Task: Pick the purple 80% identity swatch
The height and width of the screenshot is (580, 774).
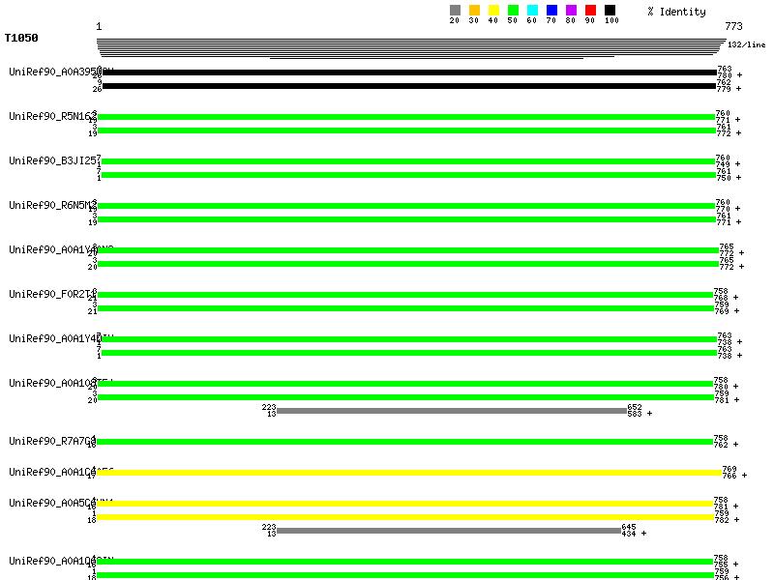Action: point(571,11)
